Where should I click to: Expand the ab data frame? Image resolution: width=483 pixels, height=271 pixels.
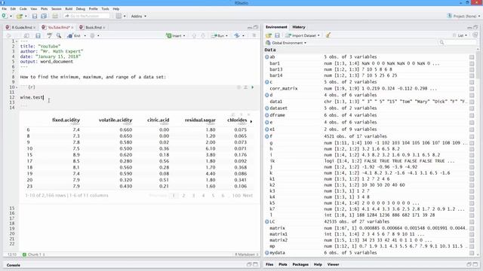click(266, 57)
